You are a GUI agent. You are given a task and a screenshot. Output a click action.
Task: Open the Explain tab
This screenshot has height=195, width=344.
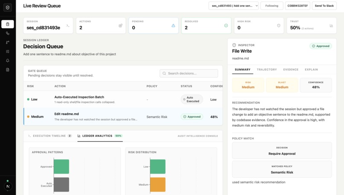[x=311, y=70]
